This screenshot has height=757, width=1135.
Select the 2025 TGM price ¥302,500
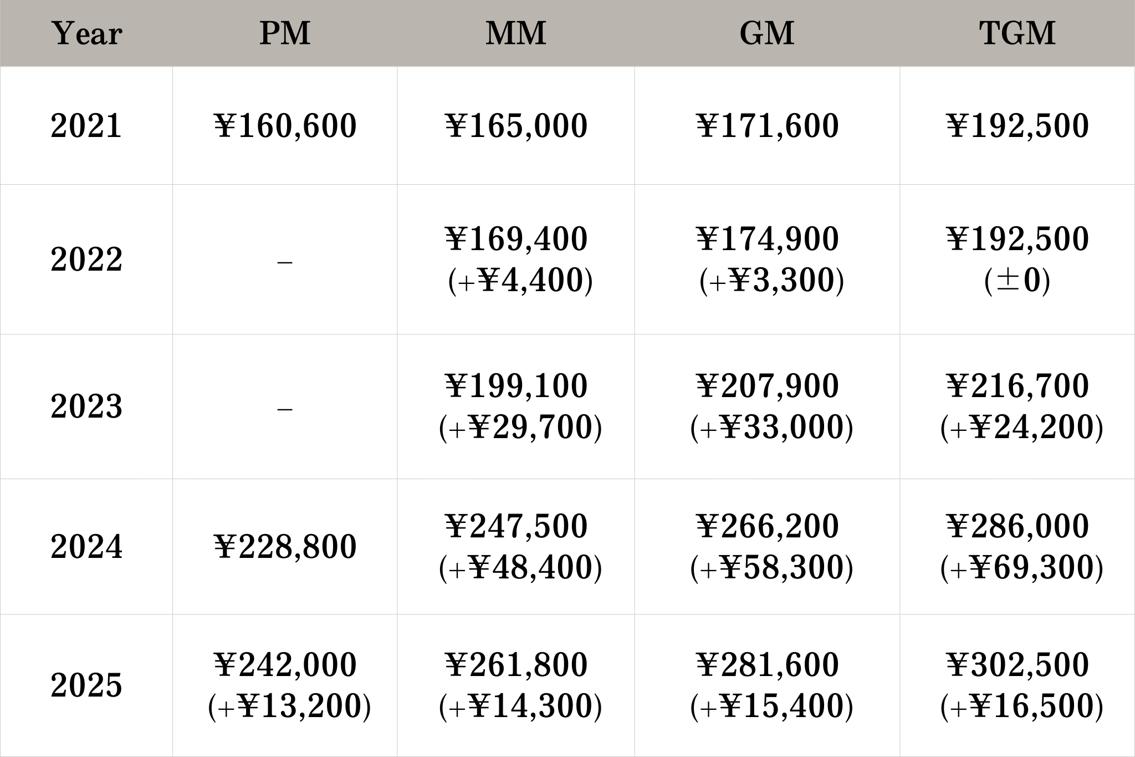[x=1018, y=665]
